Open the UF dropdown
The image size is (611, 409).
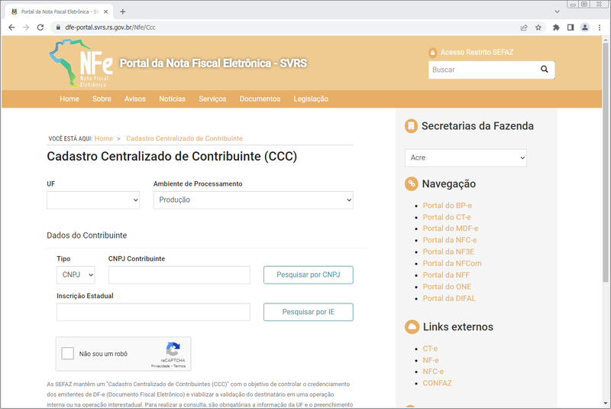(93, 200)
